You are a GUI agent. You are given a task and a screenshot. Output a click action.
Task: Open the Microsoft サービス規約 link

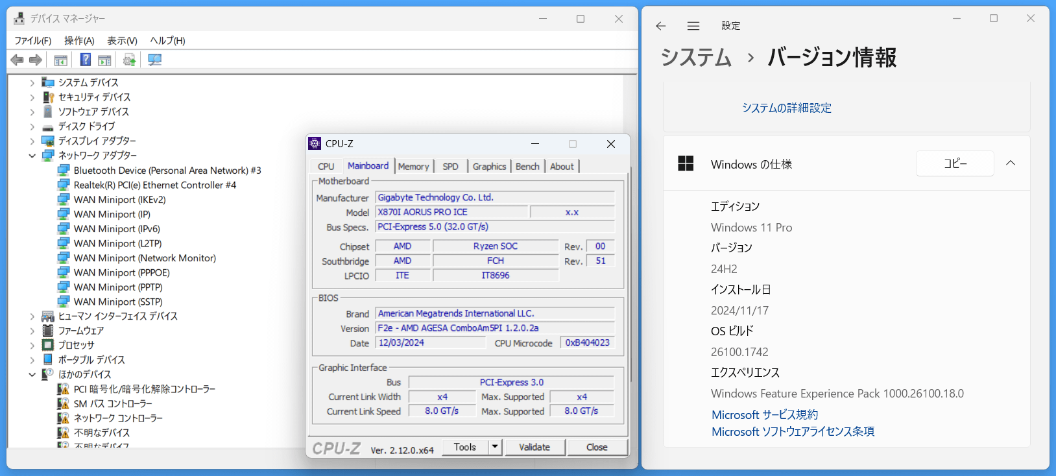765,414
